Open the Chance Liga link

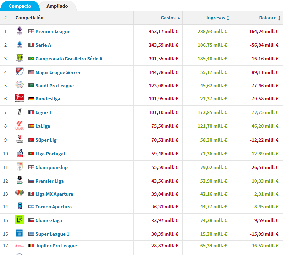click(x=49, y=220)
